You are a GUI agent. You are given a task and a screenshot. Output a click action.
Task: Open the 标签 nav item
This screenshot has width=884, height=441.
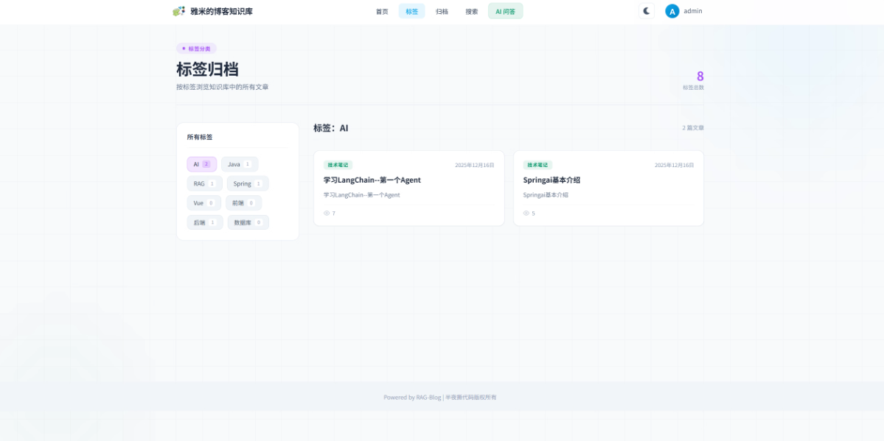point(411,11)
